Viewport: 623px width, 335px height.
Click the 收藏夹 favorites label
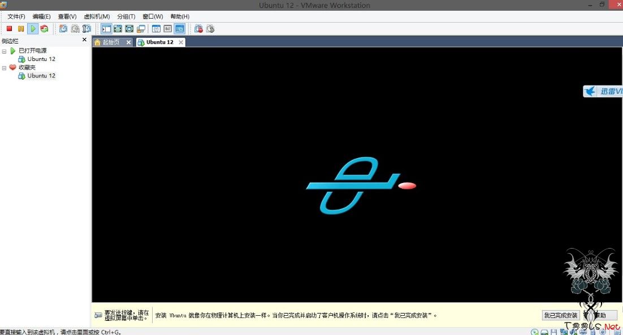point(27,67)
